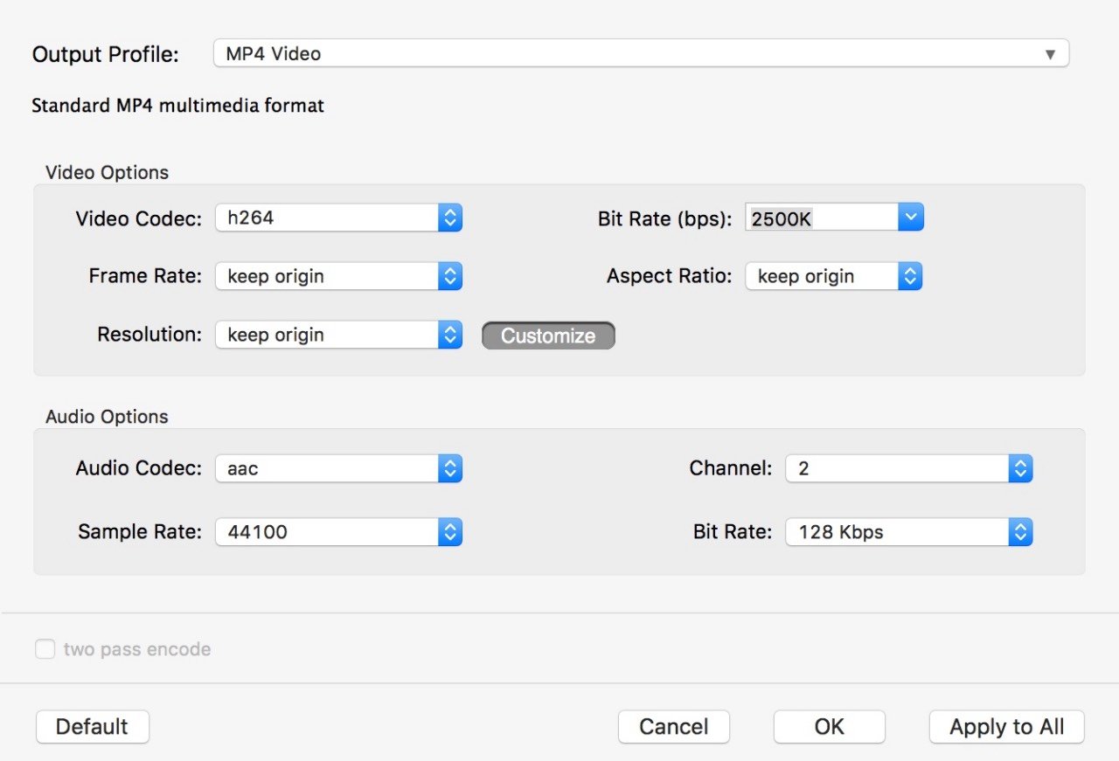Toggle the two pass encode checkbox
This screenshot has width=1119, height=761.
pyautogui.click(x=45, y=649)
